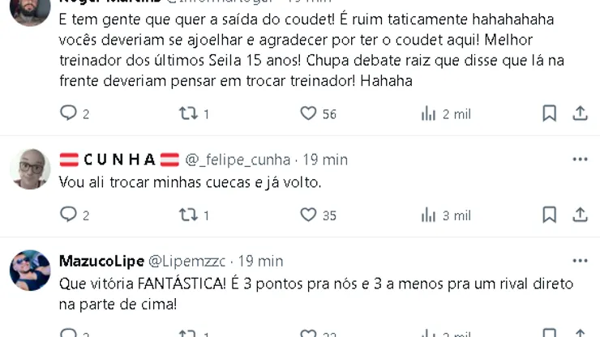Screen dimensions: 600x337
Task: Open the MazucoLipe display name link
Action: (101, 261)
